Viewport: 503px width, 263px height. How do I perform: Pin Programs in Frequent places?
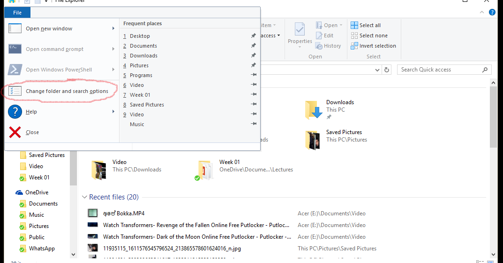[254, 75]
